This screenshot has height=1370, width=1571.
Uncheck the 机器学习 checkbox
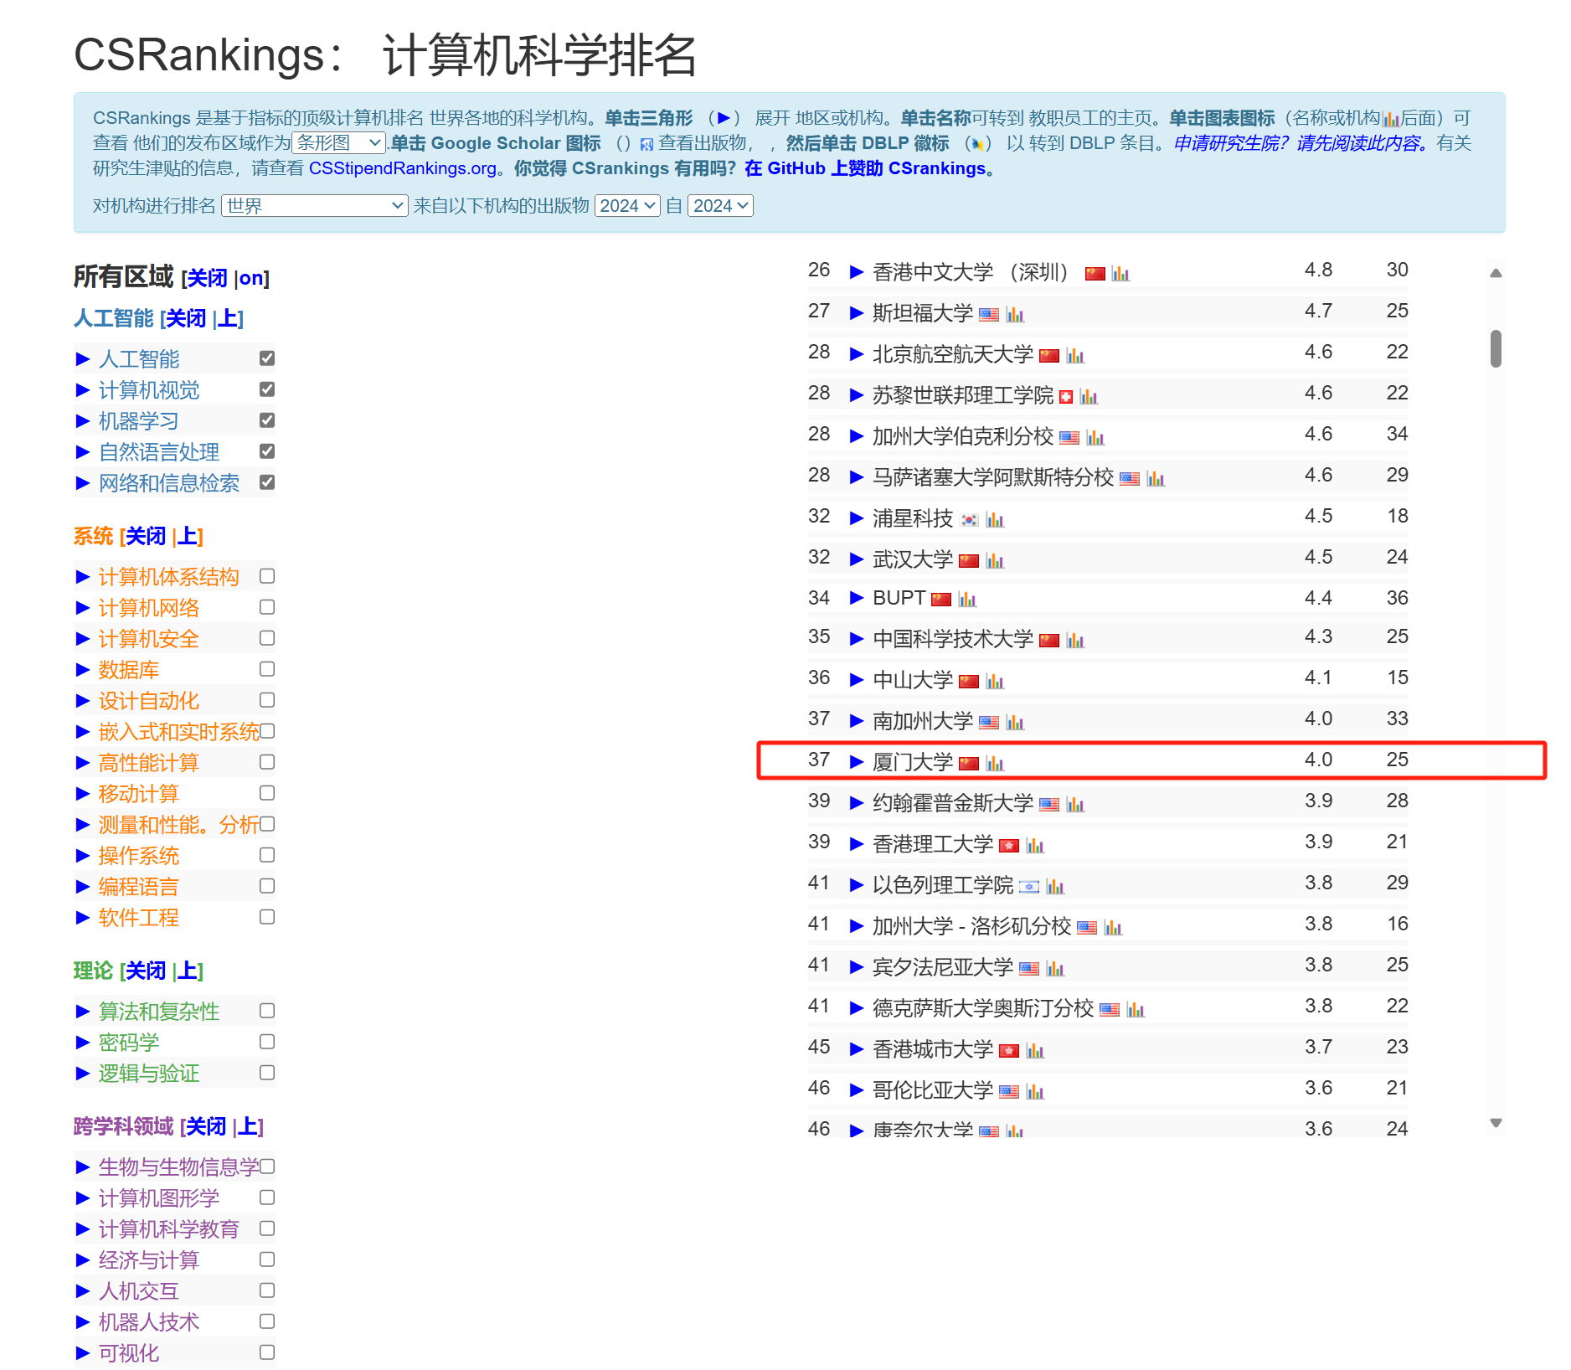coord(267,420)
